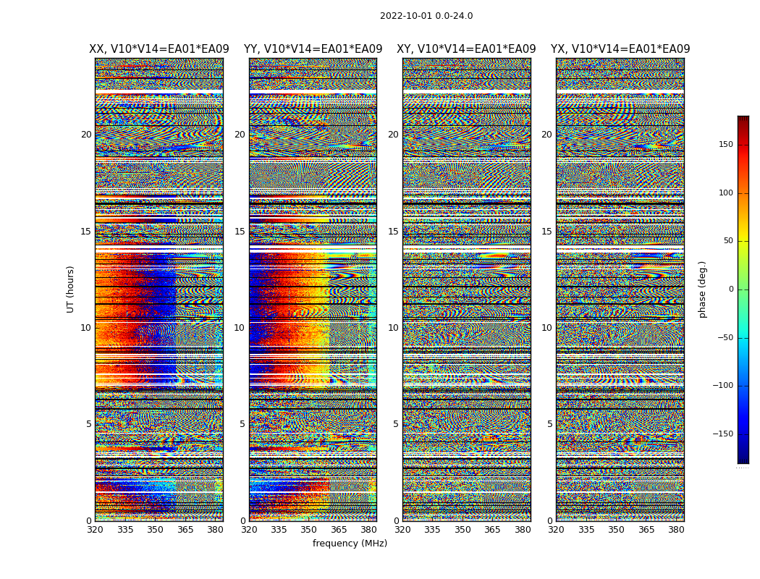Click the plot date title 2022-10-01
760x579 pixels.
click(x=426, y=16)
